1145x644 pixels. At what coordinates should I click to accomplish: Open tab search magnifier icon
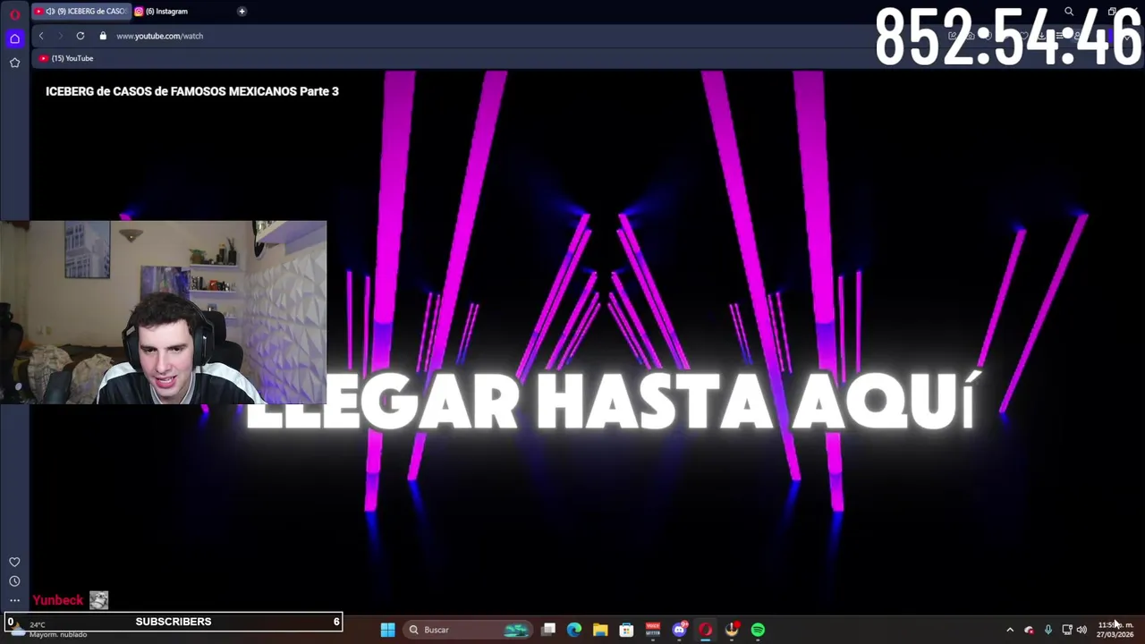click(1069, 12)
